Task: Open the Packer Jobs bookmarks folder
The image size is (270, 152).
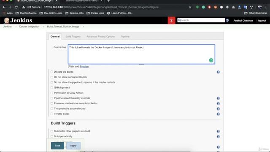Action: click(x=95, y=13)
